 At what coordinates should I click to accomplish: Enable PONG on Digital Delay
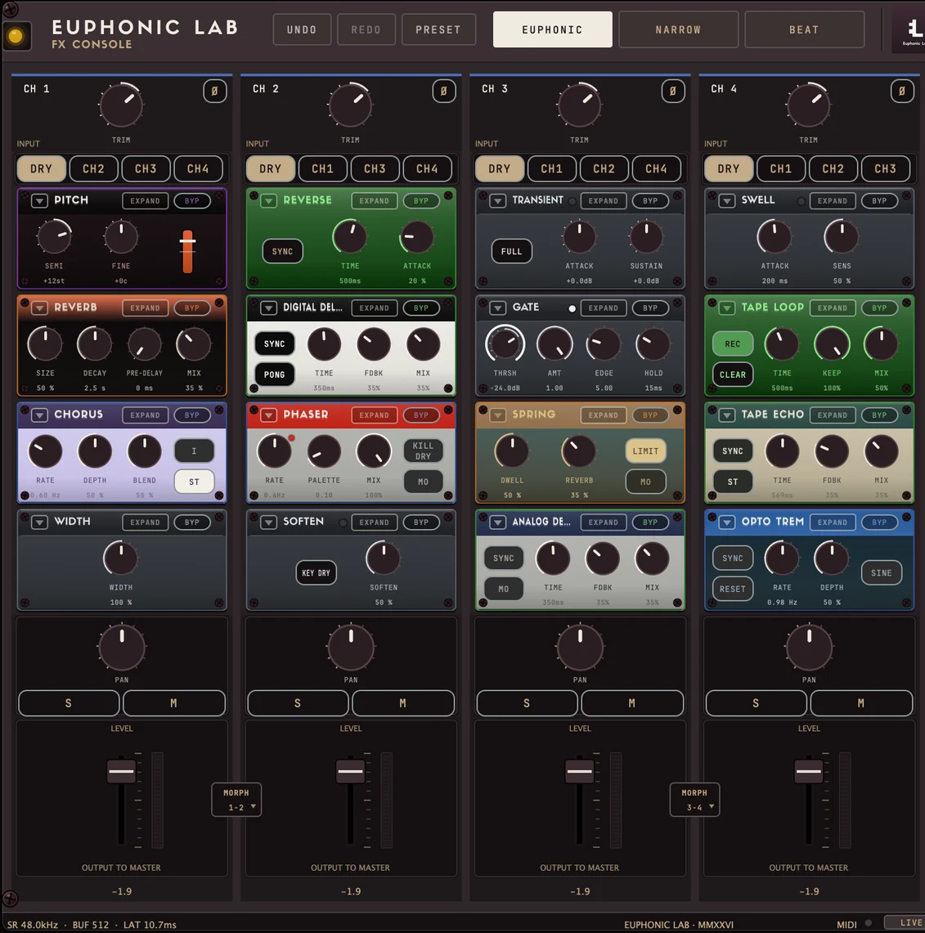coord(275,375)
